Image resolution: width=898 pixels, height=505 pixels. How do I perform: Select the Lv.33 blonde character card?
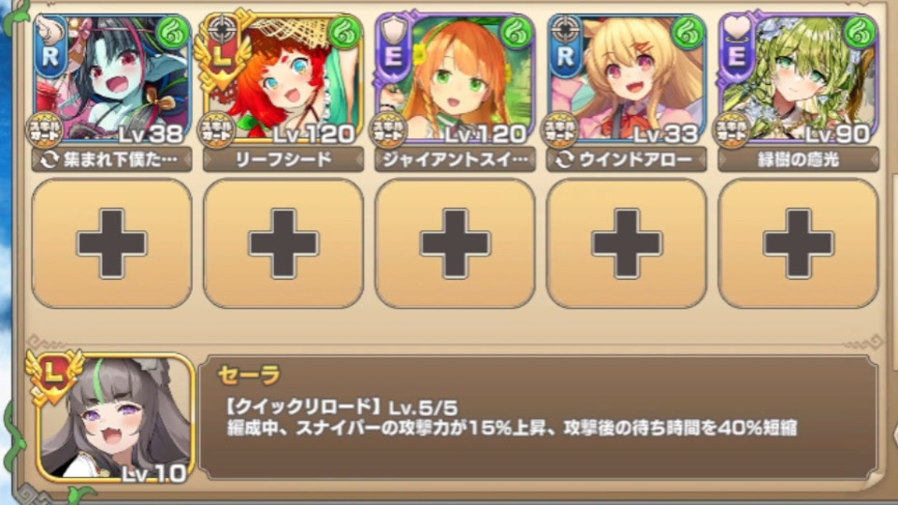[x=627, y=79]
